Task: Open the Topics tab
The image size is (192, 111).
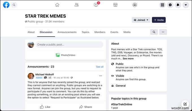Action: 85,32
